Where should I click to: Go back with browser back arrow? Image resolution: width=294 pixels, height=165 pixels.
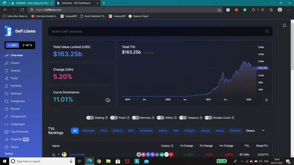click(x=5, y=10)
